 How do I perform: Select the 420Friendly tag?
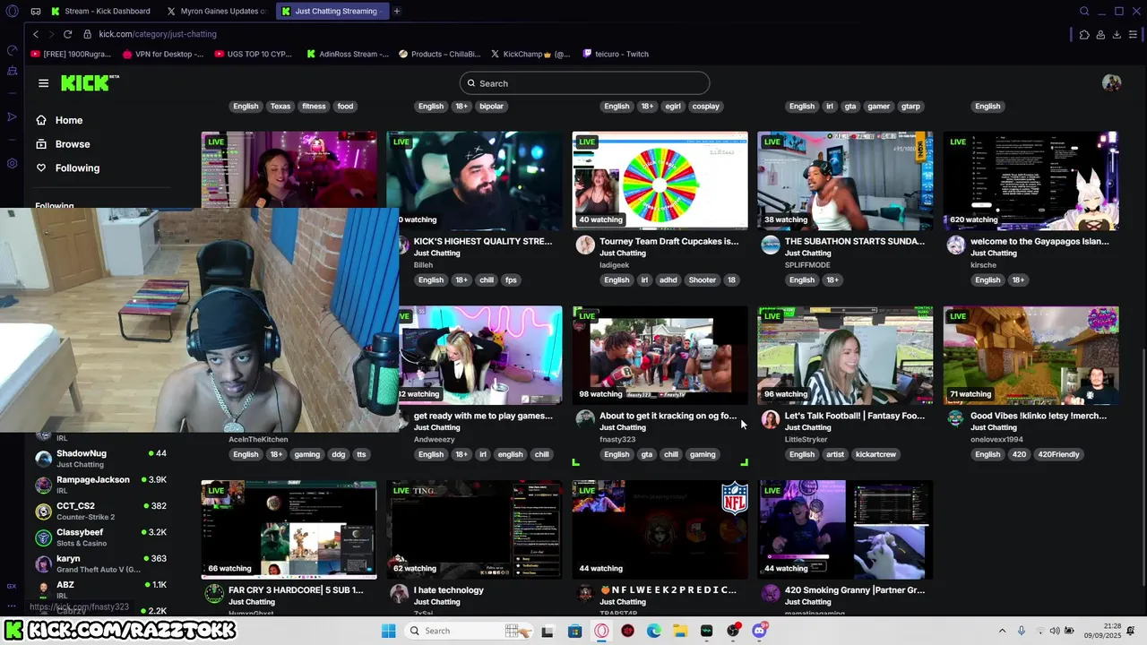(x=1058, y=455)
